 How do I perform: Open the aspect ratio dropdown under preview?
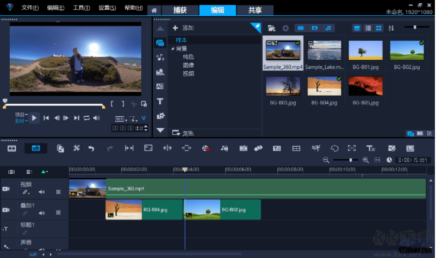[x=120, y=118]
